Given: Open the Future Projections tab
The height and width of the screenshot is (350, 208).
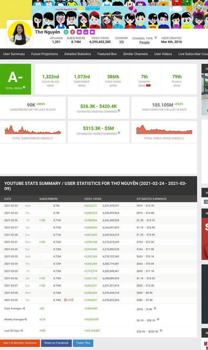Looking at the screenshot, I should pos(45,54).
